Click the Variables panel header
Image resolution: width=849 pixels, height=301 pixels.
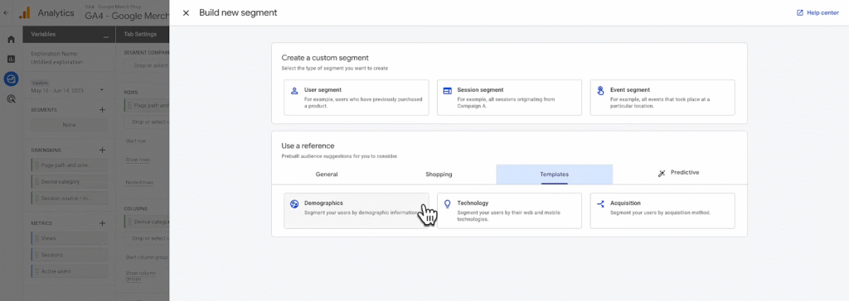(70, 34)
